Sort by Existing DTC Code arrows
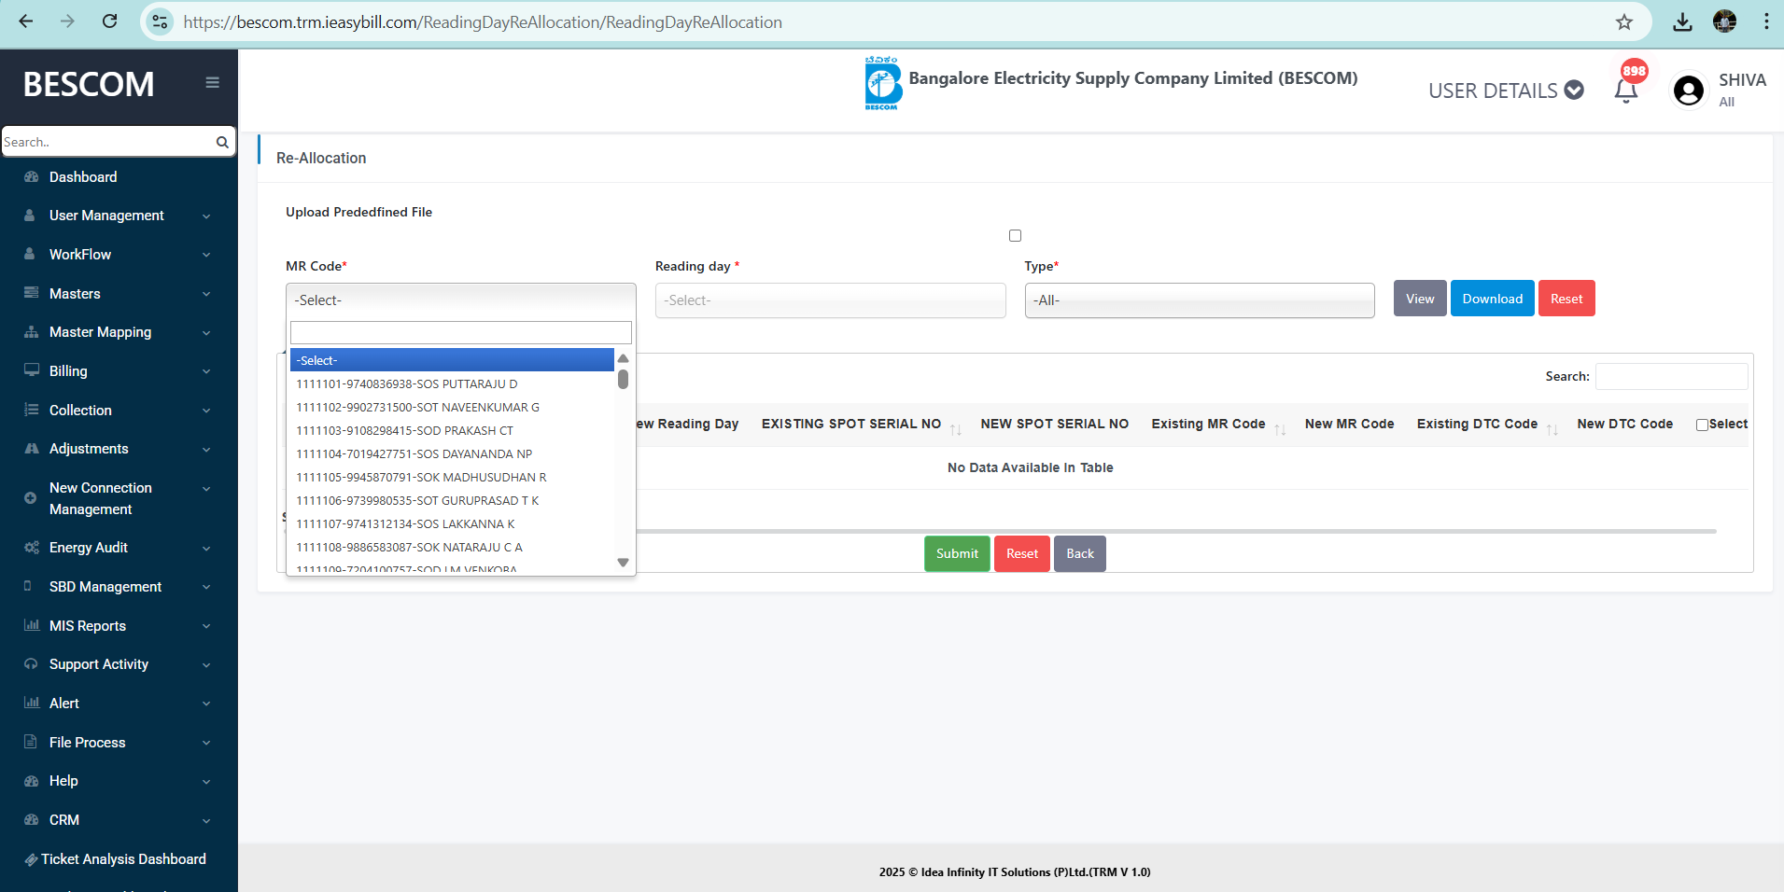The height and width of the screenshot is (892, 1784). pyautogui.click(x=1552, y=428)
